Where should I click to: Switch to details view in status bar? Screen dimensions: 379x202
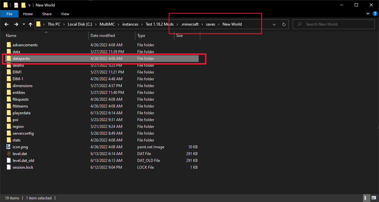click(x=367, y=198)
